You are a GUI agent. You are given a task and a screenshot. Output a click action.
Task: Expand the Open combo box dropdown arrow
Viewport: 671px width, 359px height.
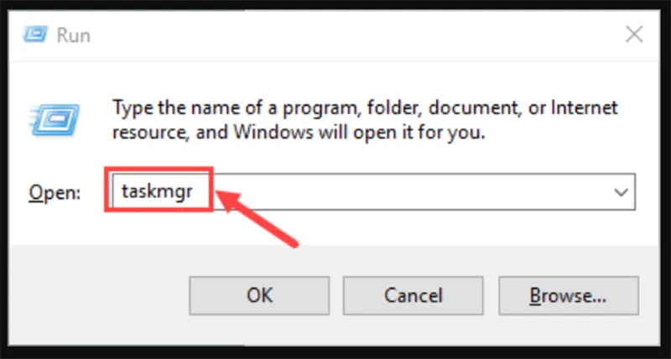coord(622,192)
